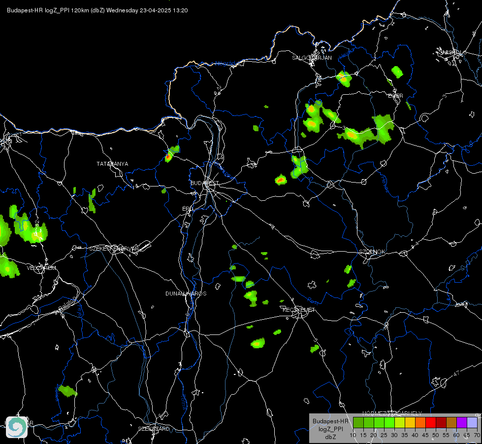The width and height of the screenshot is (482, 444).
Task: Click the blue Nógrád county label
Action: [225, 64]
